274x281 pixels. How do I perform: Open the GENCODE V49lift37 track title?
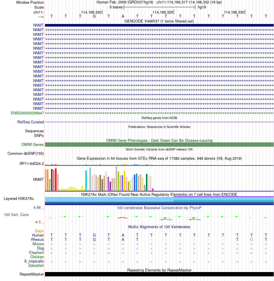159,21
